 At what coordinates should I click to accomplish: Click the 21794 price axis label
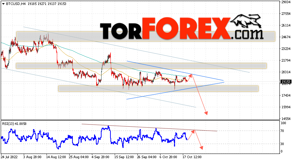tap(286, 60)
